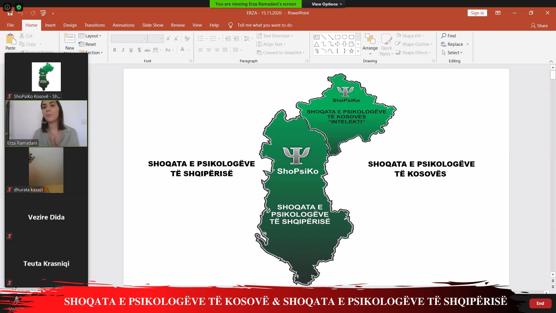This screenshot has height=313, width=556.
Task: Click Clear All Formatting icon
Action: pyautogui.click(x=187, y=39)
